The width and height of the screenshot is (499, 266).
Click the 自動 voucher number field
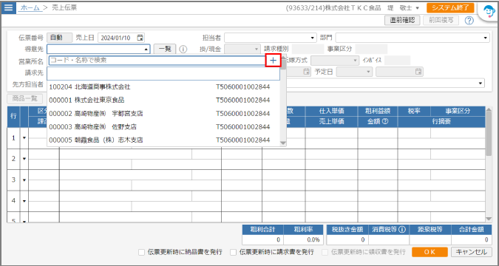coord(60,38)
